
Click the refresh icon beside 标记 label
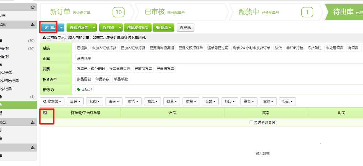coord(53,89)
